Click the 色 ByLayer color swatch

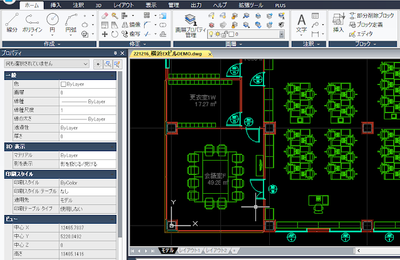tap(63, 84)
